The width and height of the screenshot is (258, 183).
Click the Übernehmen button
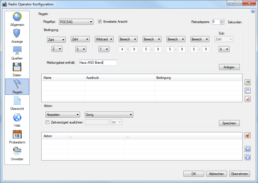pos(239,174)
